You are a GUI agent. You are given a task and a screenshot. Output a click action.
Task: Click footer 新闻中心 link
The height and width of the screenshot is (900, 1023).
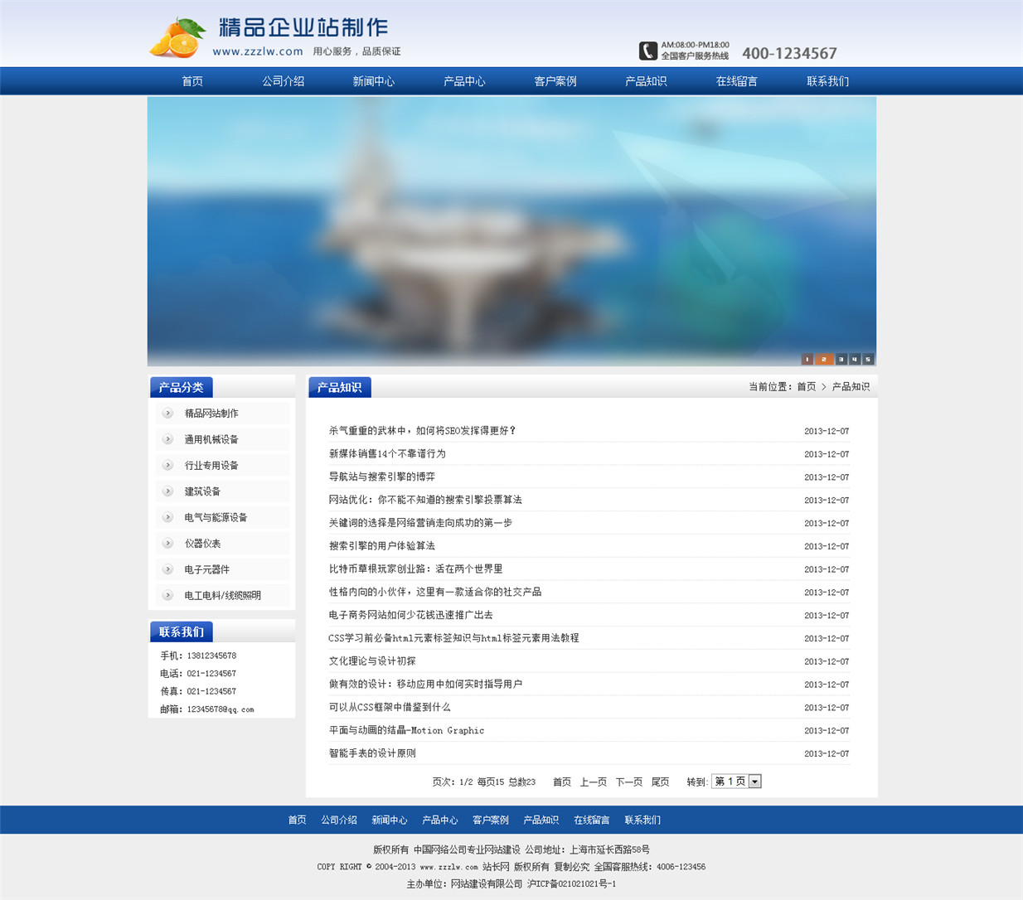click(390, 820)
